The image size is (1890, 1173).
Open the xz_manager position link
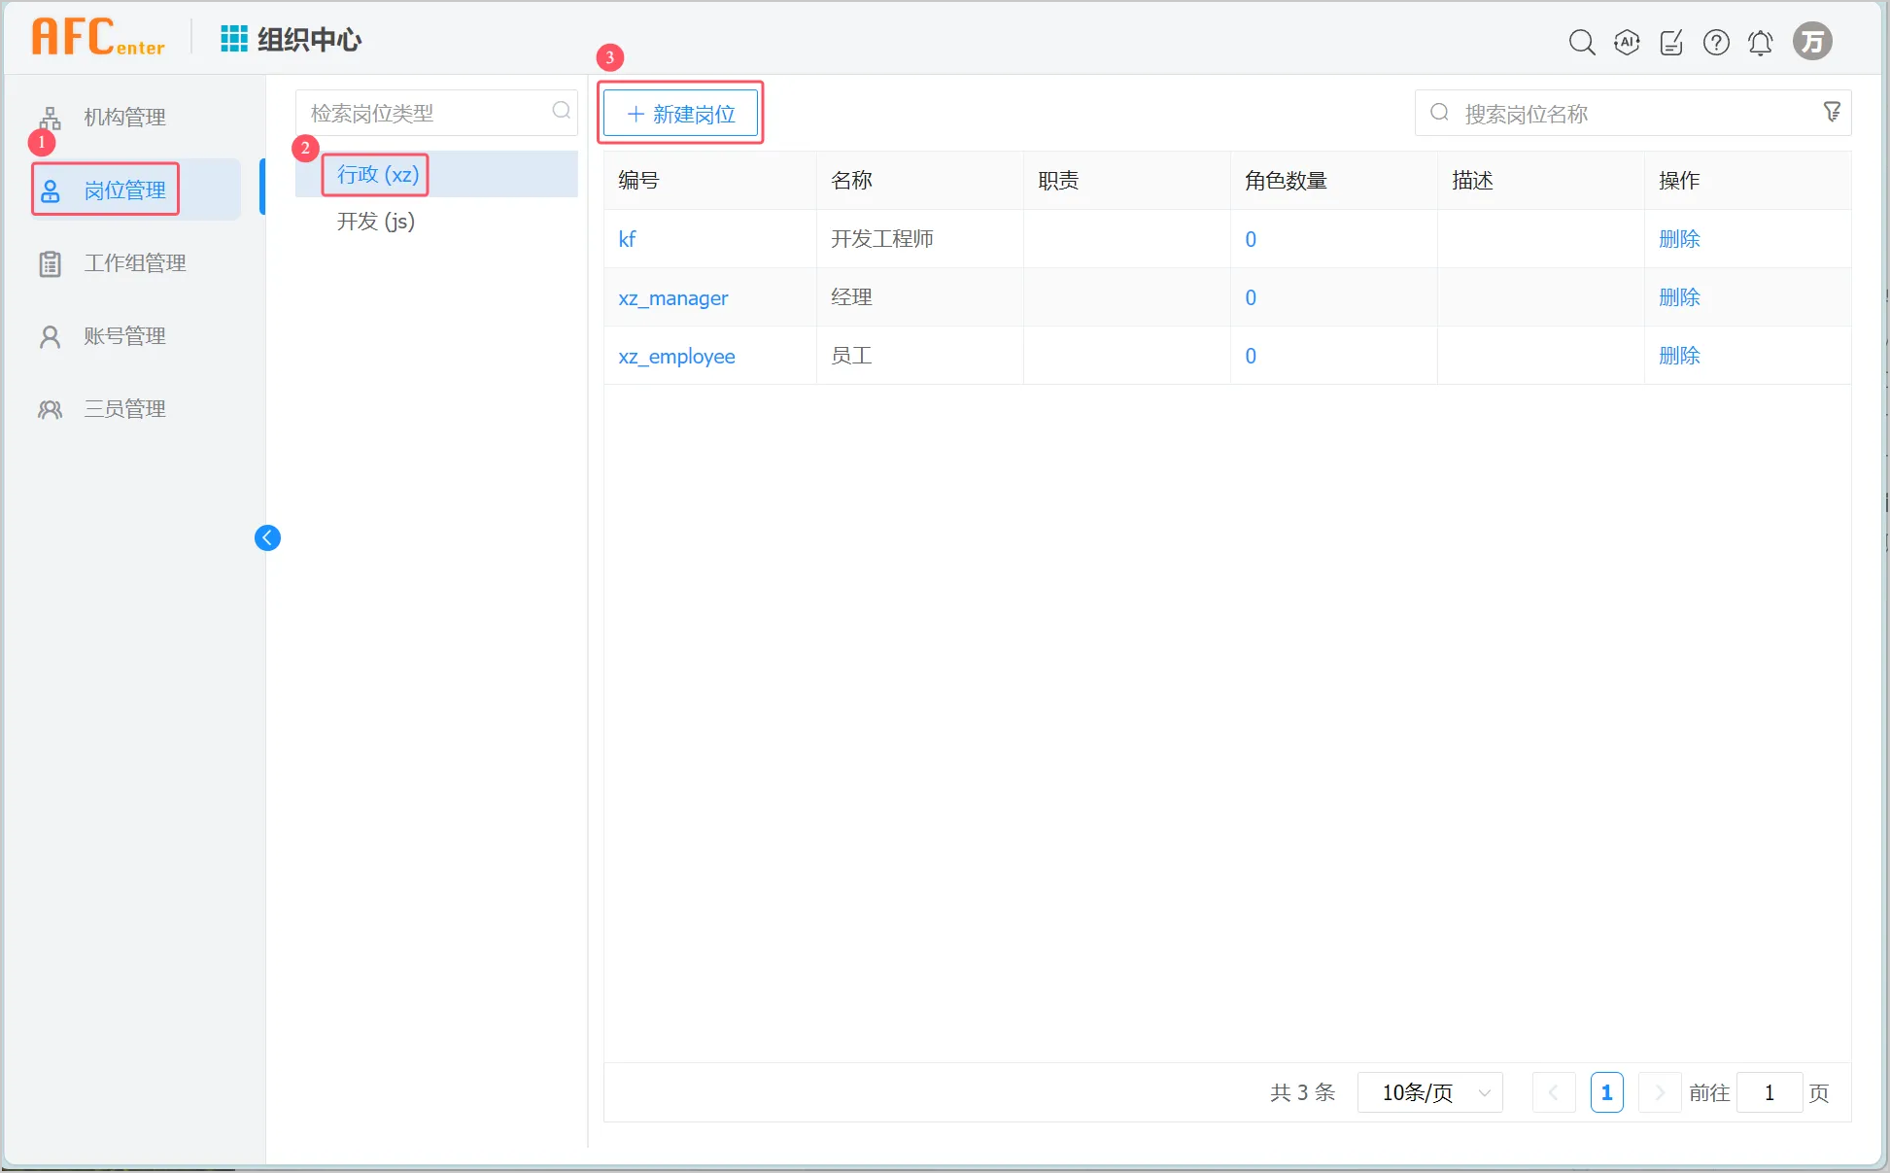pyautogui.click(x=672, y=298)
